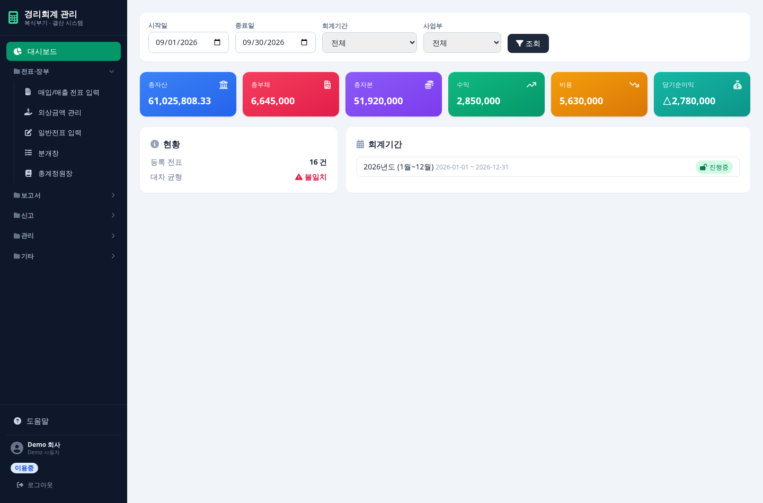This screenshot has width=763, height=503.
Task: Expand the 관리 menu group
Action: [64, 236]
